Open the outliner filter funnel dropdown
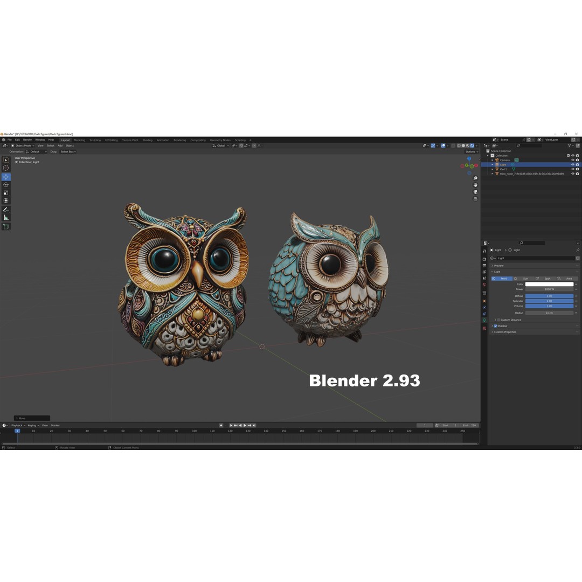The width and height of the screenshot is (582, 582). click(x=570, y=145)
